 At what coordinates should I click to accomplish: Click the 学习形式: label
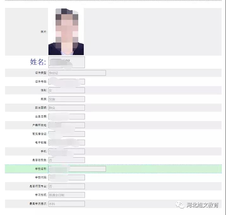click(41, 195)
